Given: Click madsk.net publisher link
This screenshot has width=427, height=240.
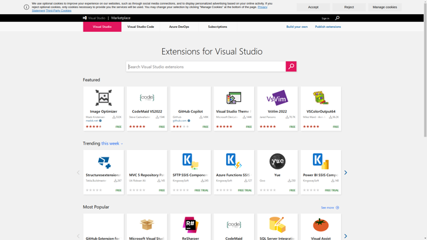Looking at the screenshot, I should tap(92, 121).
